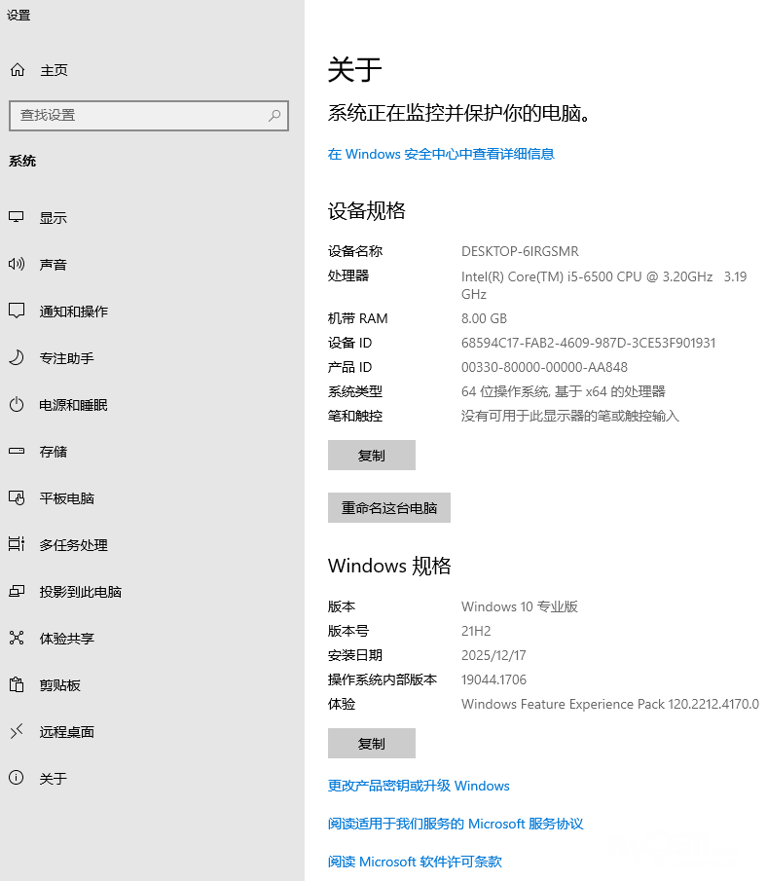Open the Notifications and actions icon
This screenshot has height=881, width=767.
click(x=17, y=312)
